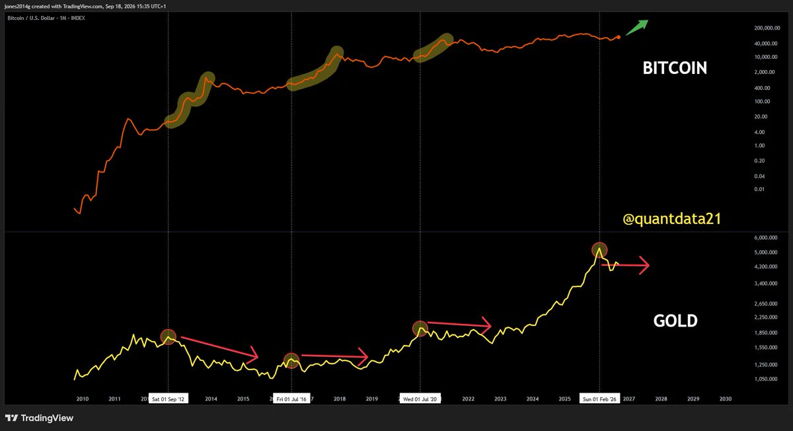Click the 2025 year on time axis
This screenshot has width=793, height=431.
[565, 399]
